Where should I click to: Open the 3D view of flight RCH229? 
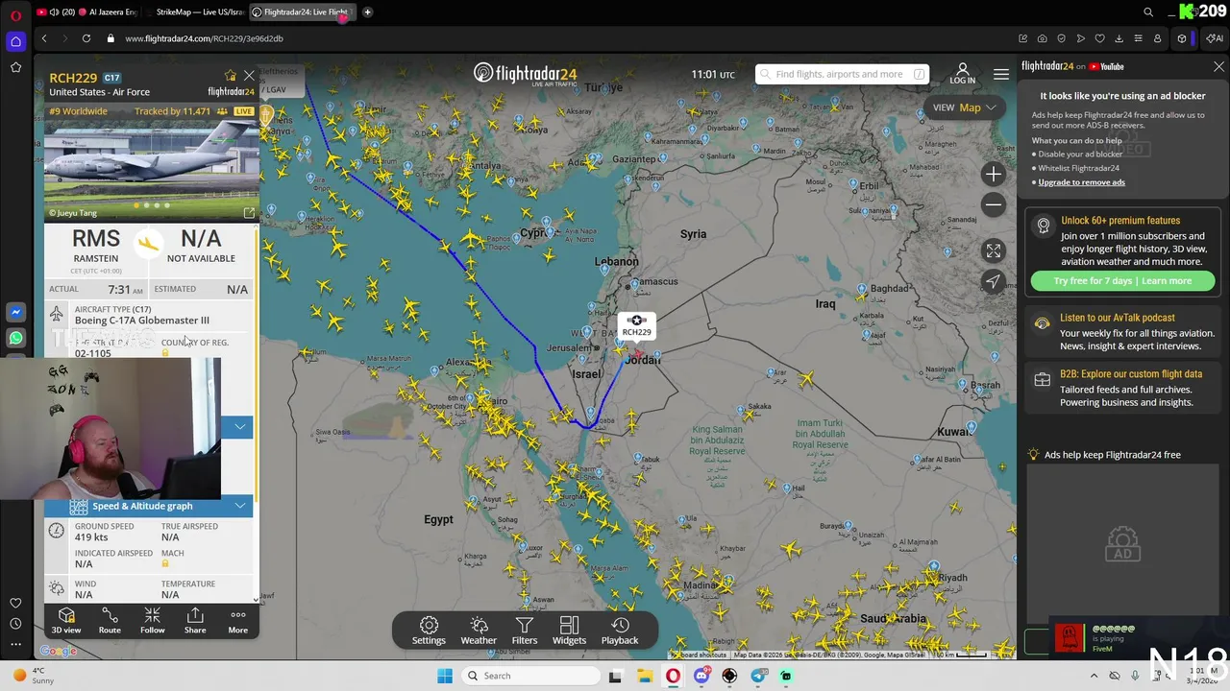point(66,620)
